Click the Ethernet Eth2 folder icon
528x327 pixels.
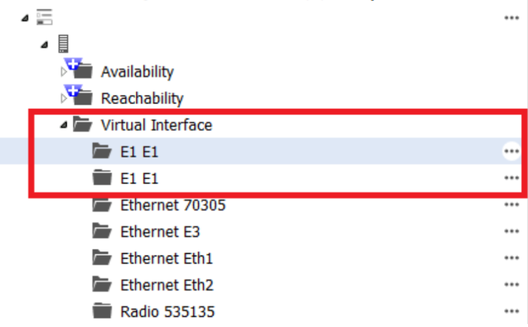pos(102,284)
